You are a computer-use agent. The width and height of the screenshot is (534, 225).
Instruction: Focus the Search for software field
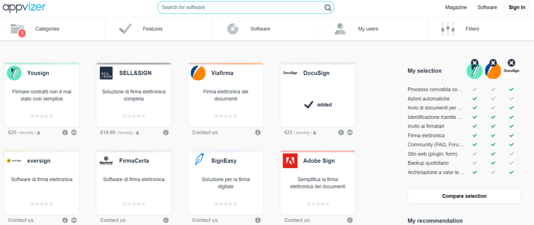[x=246, y=7]
